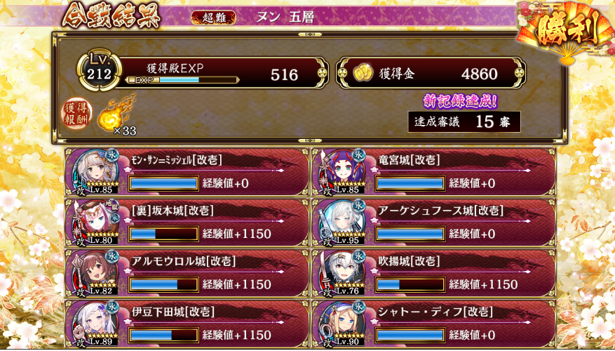Click the [裏]坂本城 character portrait
615x351 pixels.
point(97,222)
